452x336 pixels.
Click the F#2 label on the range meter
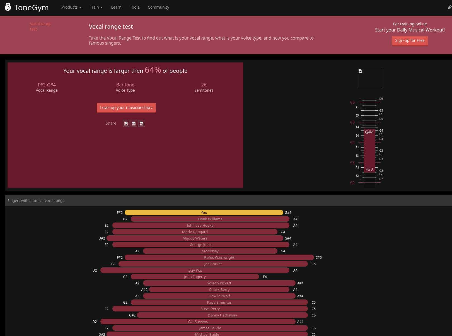[x=369, y=170]
